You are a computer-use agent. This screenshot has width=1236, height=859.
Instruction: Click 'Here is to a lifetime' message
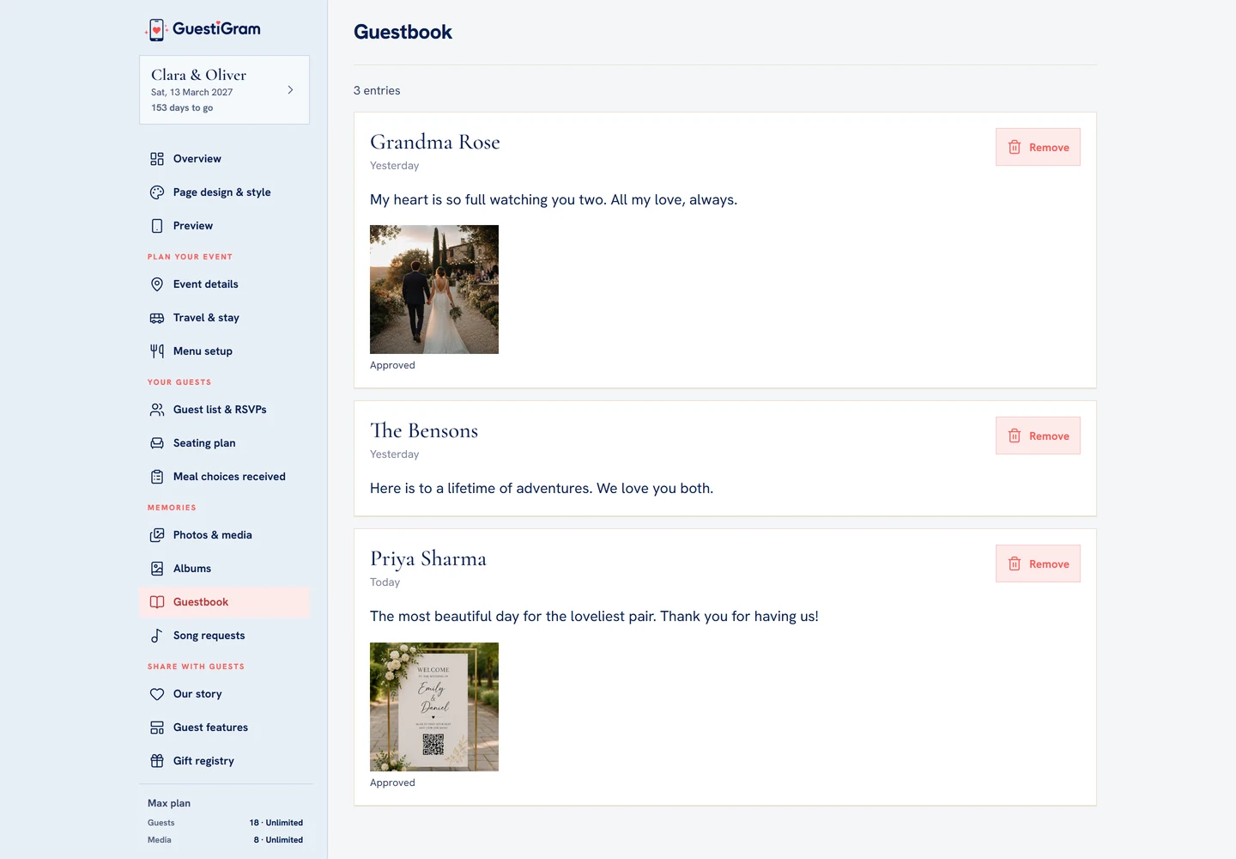tap(542, 489)
